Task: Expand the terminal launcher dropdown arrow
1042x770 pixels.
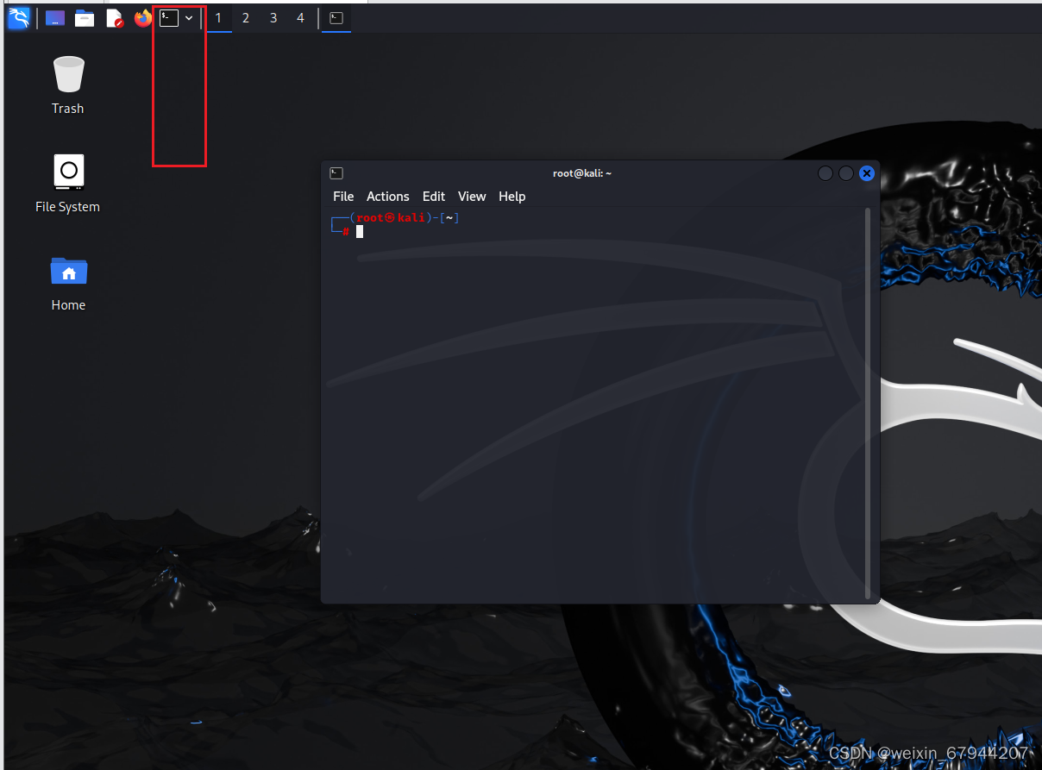Action: click(189, 18)
